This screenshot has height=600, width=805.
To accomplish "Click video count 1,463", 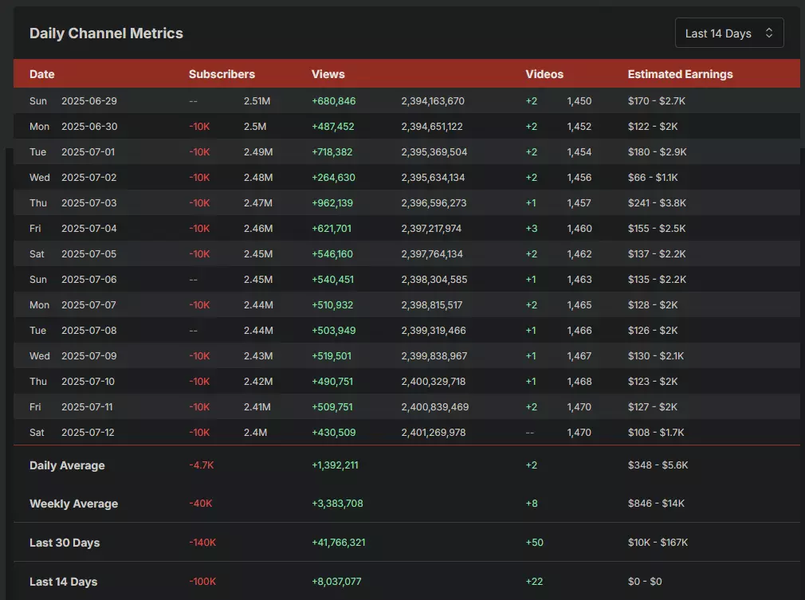I will tap(579, 279).
